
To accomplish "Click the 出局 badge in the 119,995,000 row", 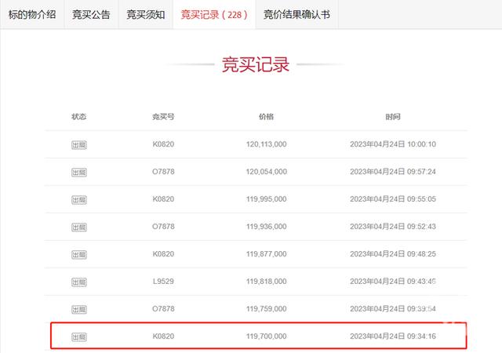I will pos(78,199).
